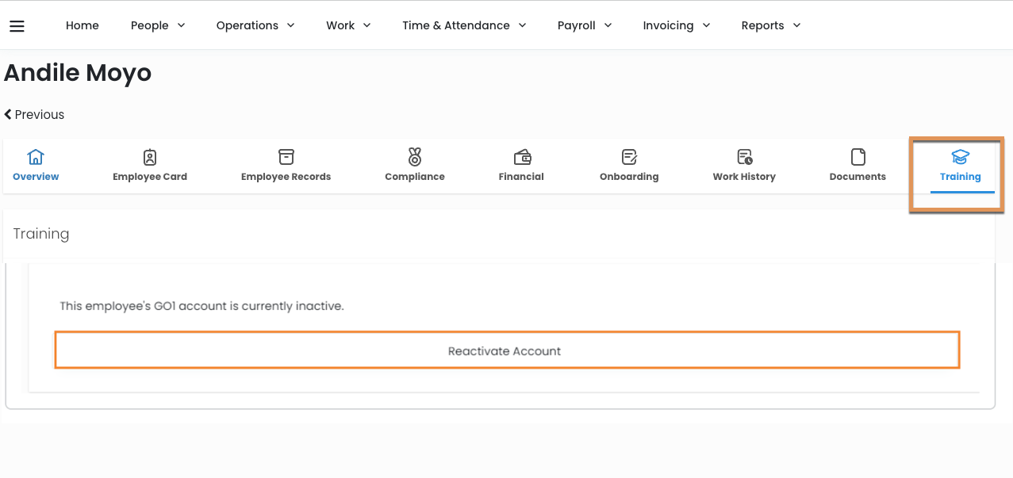Screen dimensions: 1013x478
Task: Expand the Reports dropdown menu
Action: [x=770, y=25]
